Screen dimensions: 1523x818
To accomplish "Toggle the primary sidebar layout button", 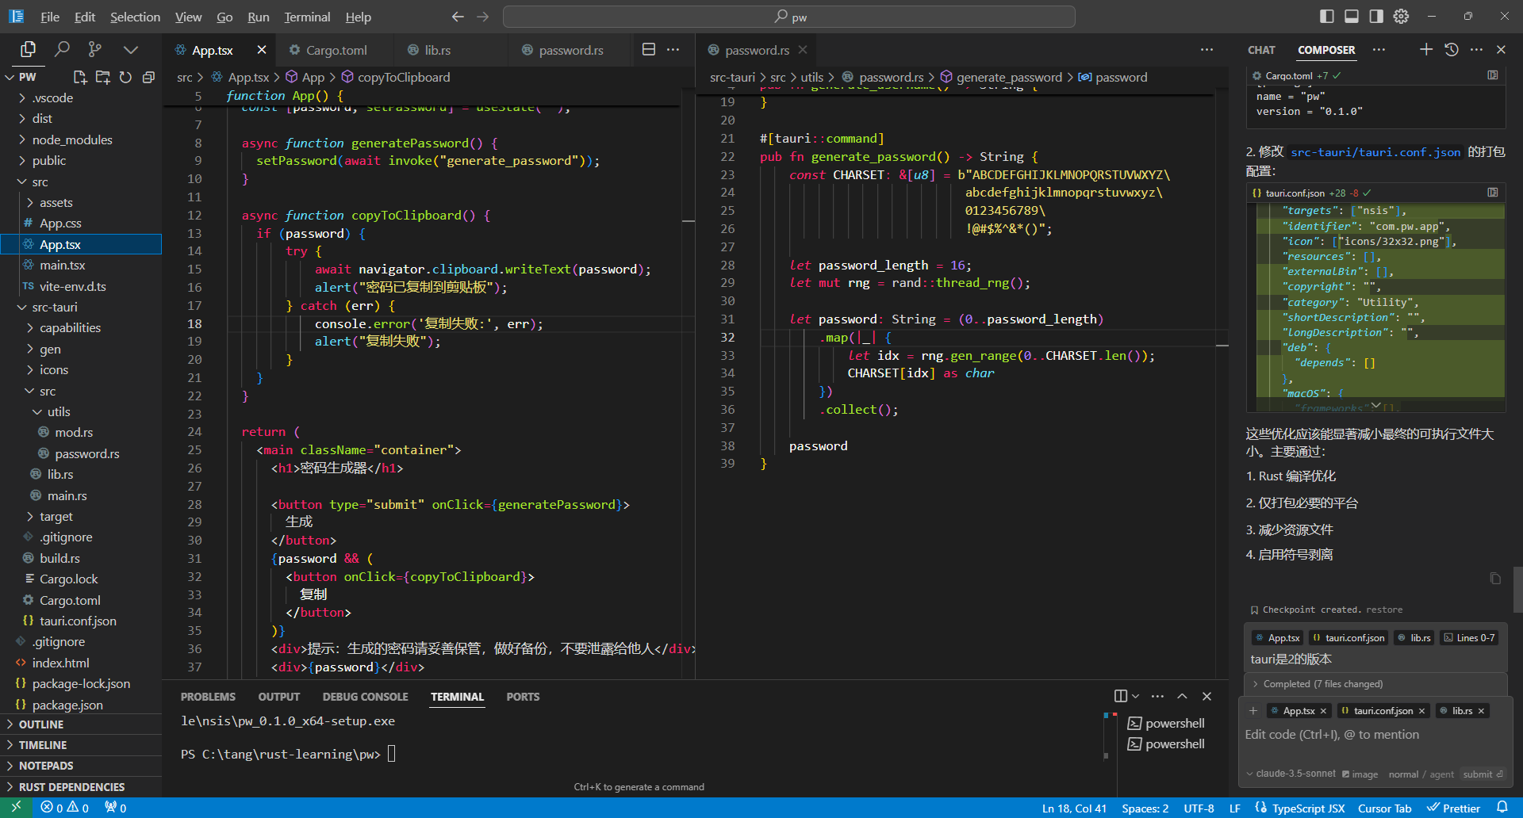I will (1327, 17).
